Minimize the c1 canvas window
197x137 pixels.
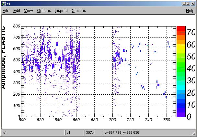point(184,4)
